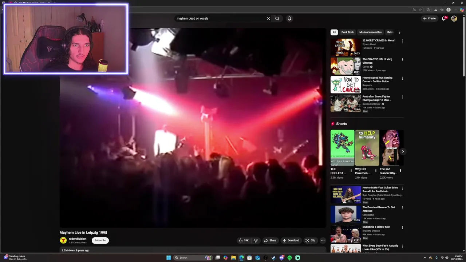Click the YouTube search magnifier button
The height and width of the screenshot is (262, 466).
(277, 19)
